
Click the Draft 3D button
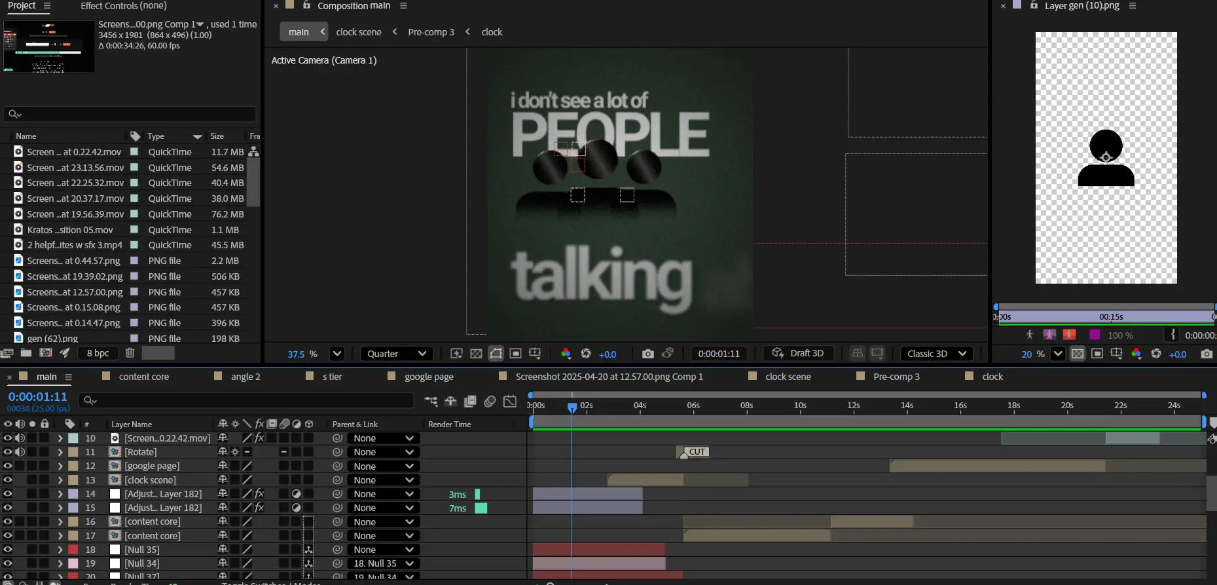pyautogui.click(x=799, y=354)
